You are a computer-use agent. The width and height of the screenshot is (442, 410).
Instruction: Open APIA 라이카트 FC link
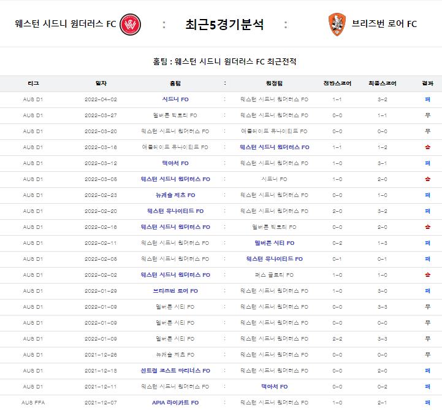(175, 403)
